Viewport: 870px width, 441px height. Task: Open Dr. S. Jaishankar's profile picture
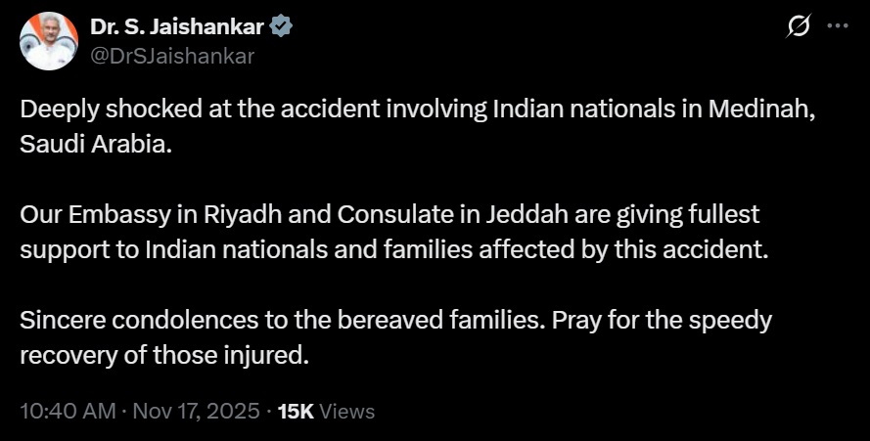(x=49, y=41)
